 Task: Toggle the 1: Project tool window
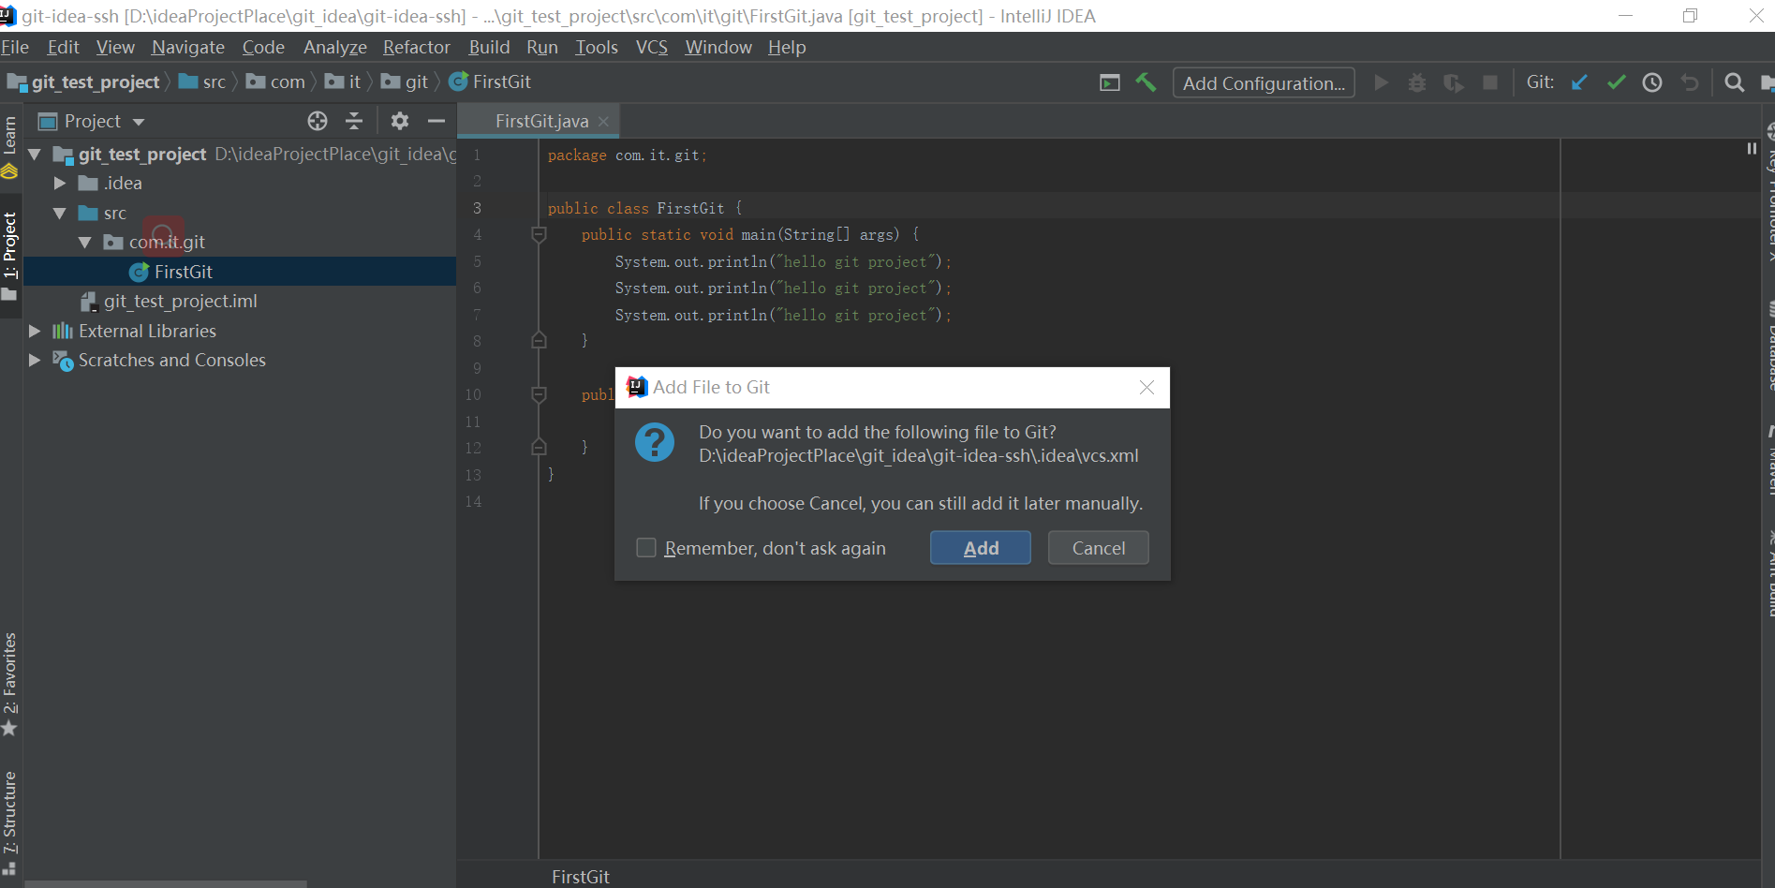(9, 256)
